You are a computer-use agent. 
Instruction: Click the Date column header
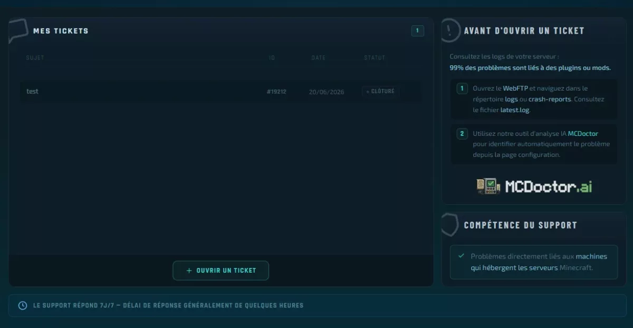pyautogui.click(x=319, y=58)
